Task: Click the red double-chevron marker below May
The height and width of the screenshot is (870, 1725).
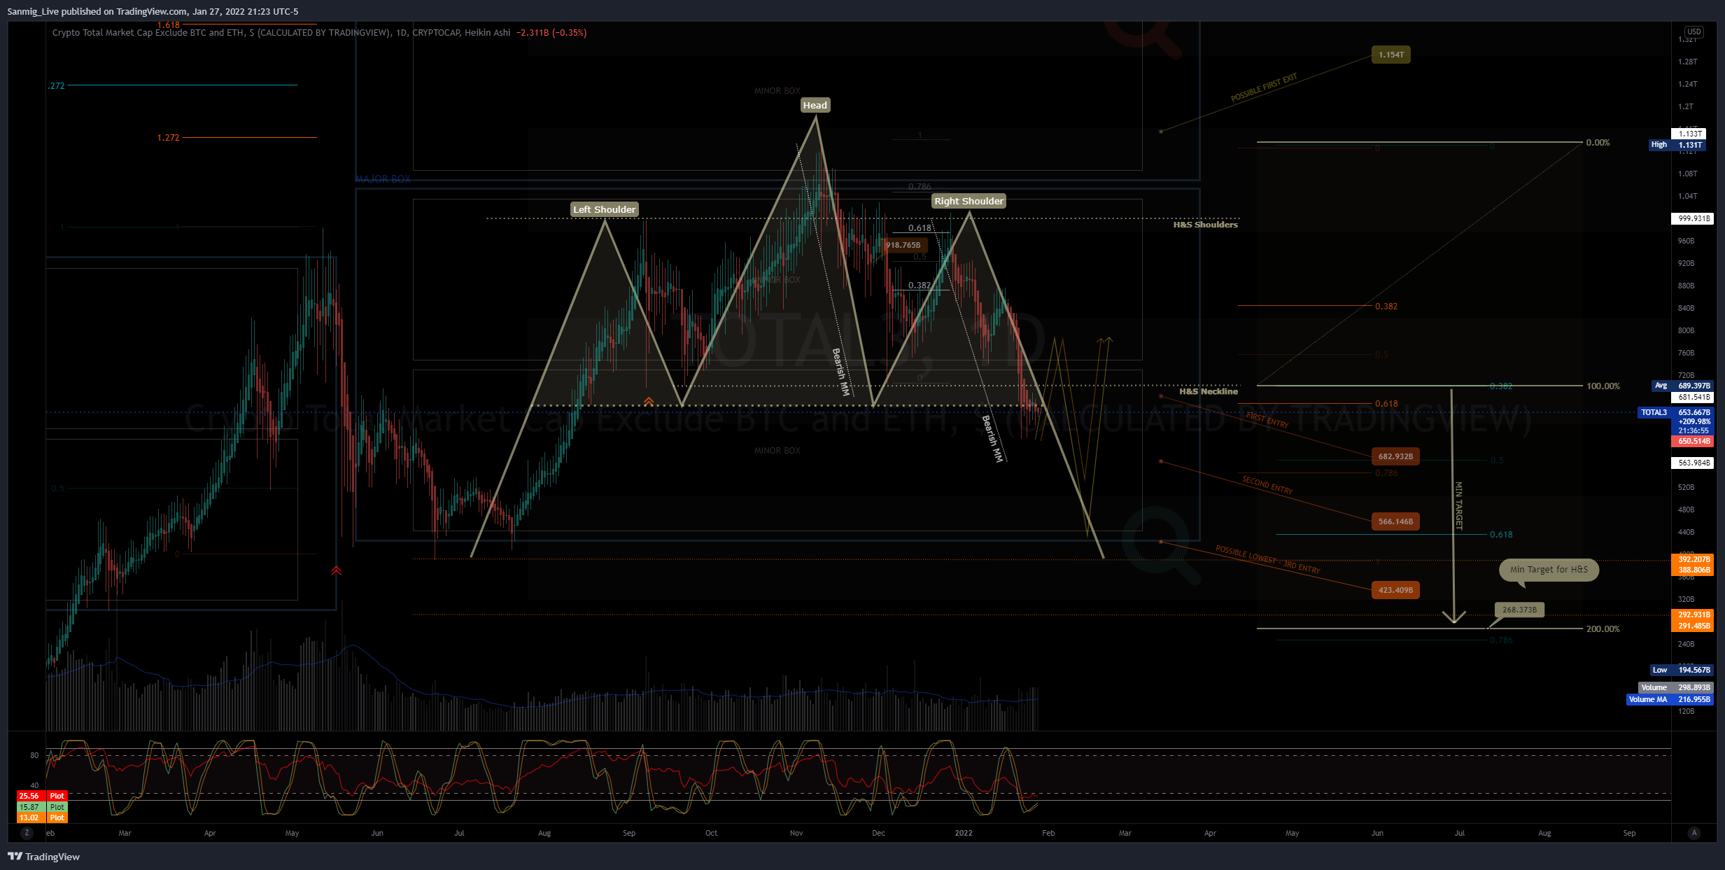Action: click(x=337, y=570)
